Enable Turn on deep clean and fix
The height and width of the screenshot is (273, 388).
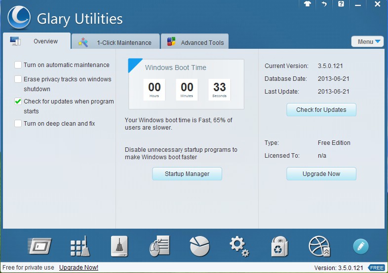[18, 124]
